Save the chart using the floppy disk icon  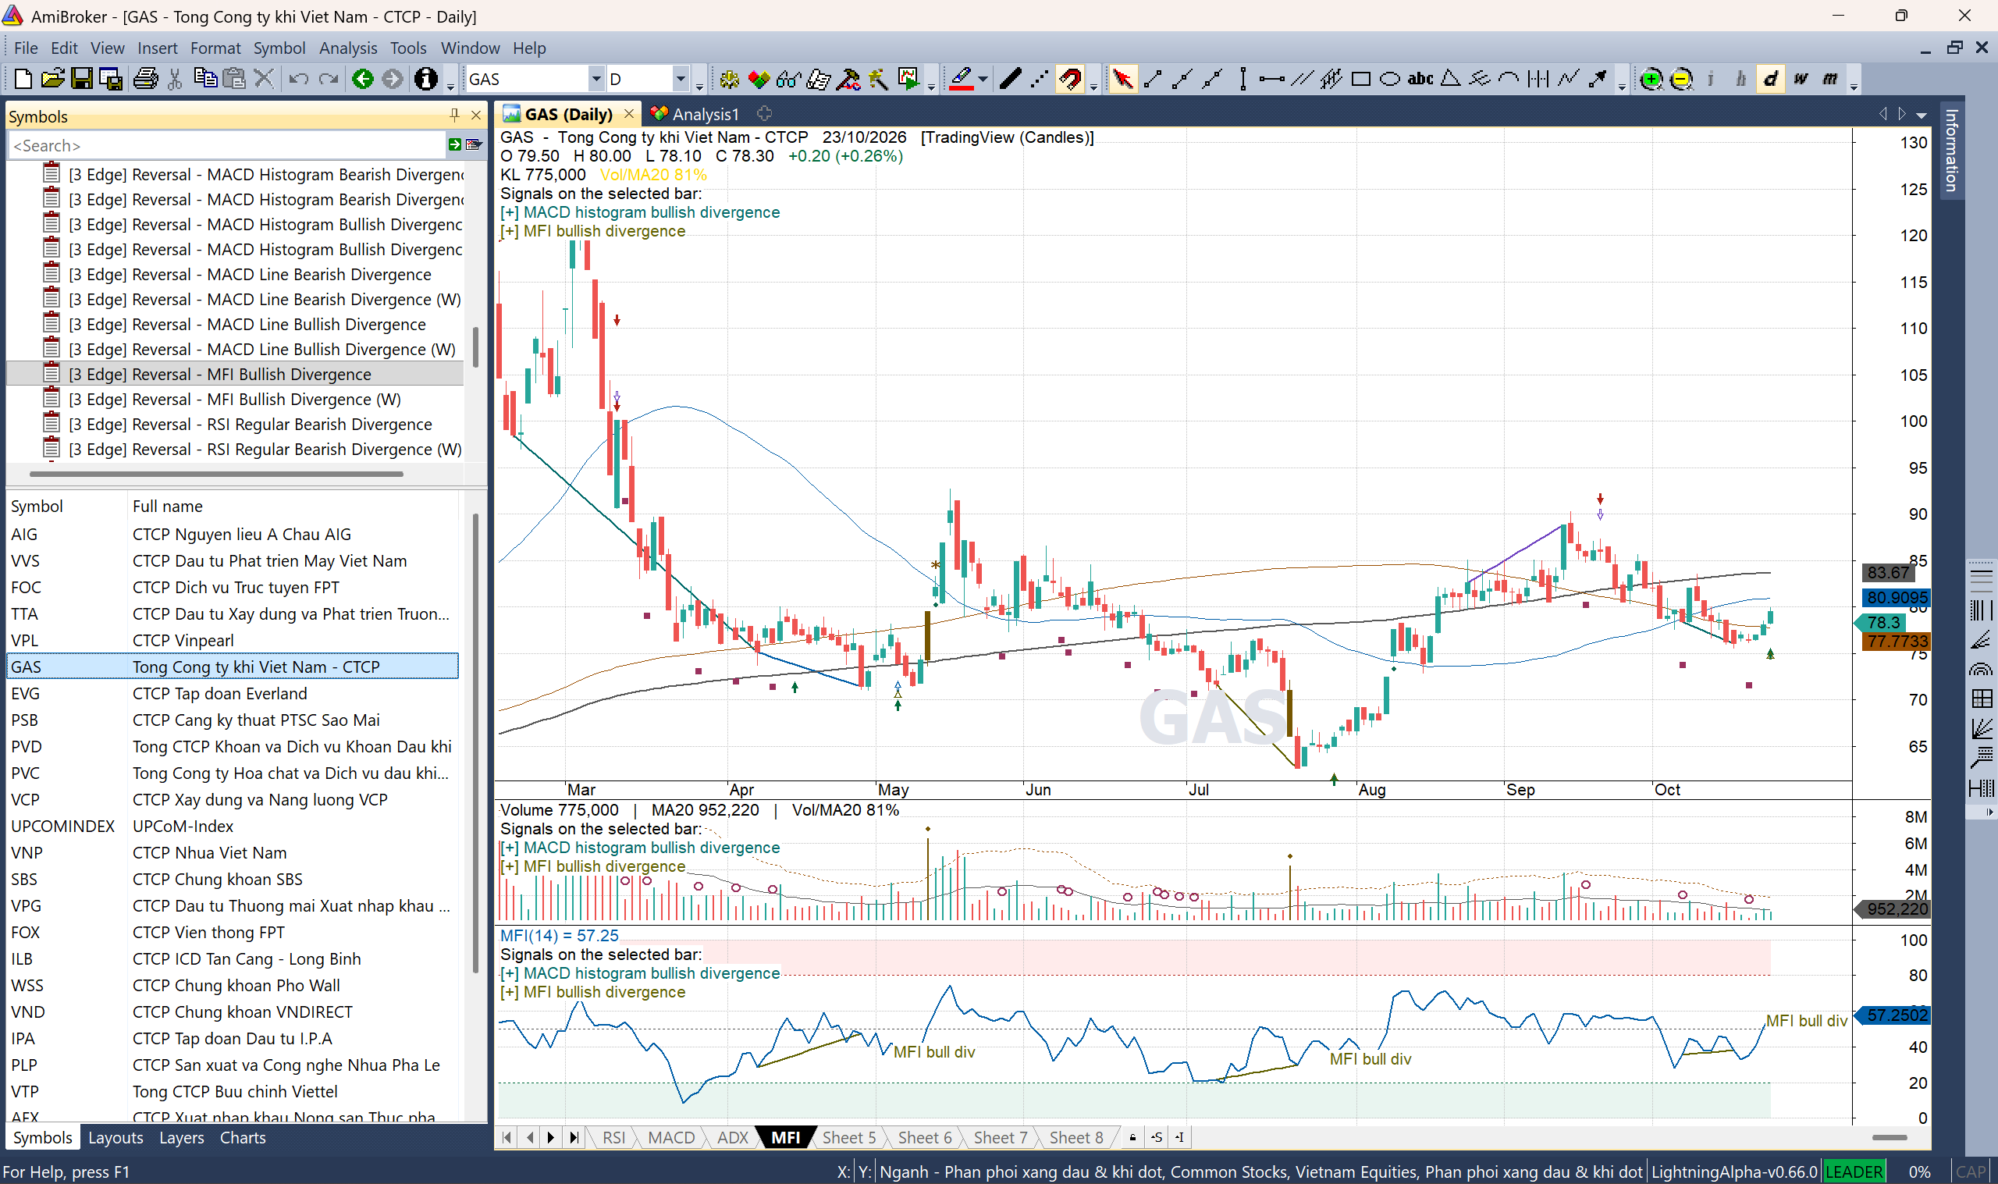(81, 79)
